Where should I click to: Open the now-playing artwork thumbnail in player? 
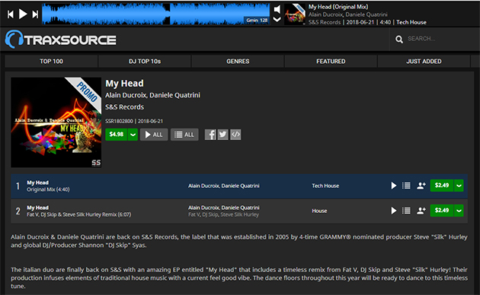pos(295,14)
